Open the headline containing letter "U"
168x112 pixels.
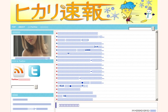click(x=81, y=53)
